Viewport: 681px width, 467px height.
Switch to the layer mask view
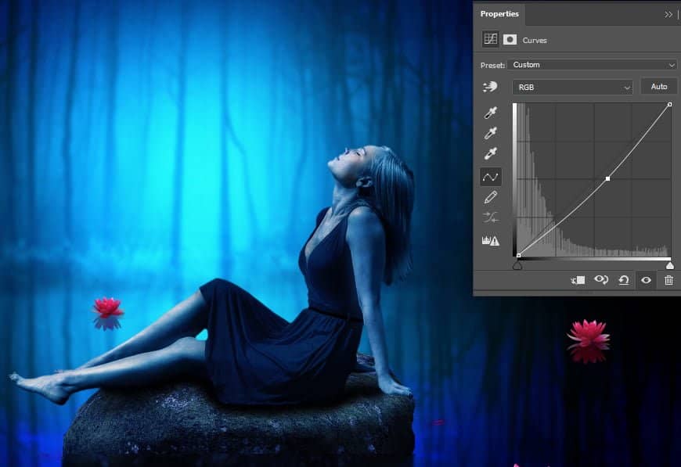tap(510, 39)
